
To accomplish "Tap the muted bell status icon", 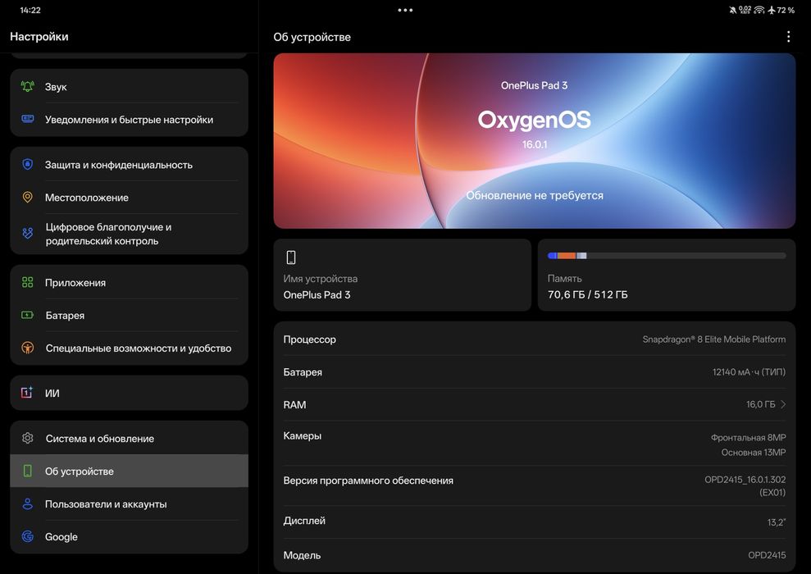I will pyautogui.click(x=732, y=10).
